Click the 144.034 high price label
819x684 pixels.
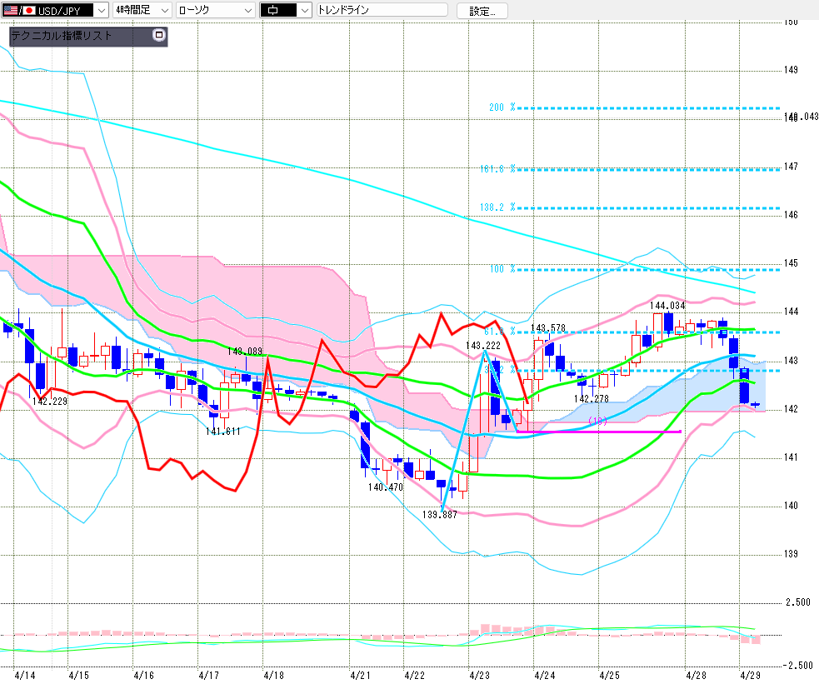tap(667, 306)
